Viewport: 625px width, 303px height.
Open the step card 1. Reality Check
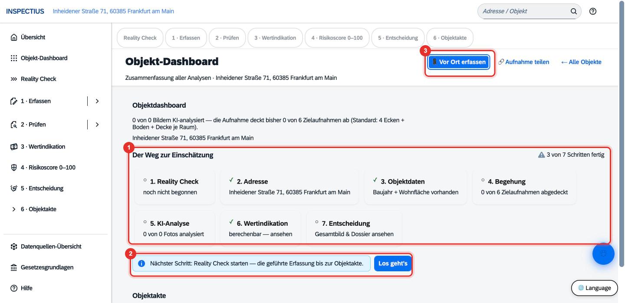pos(175,187)
